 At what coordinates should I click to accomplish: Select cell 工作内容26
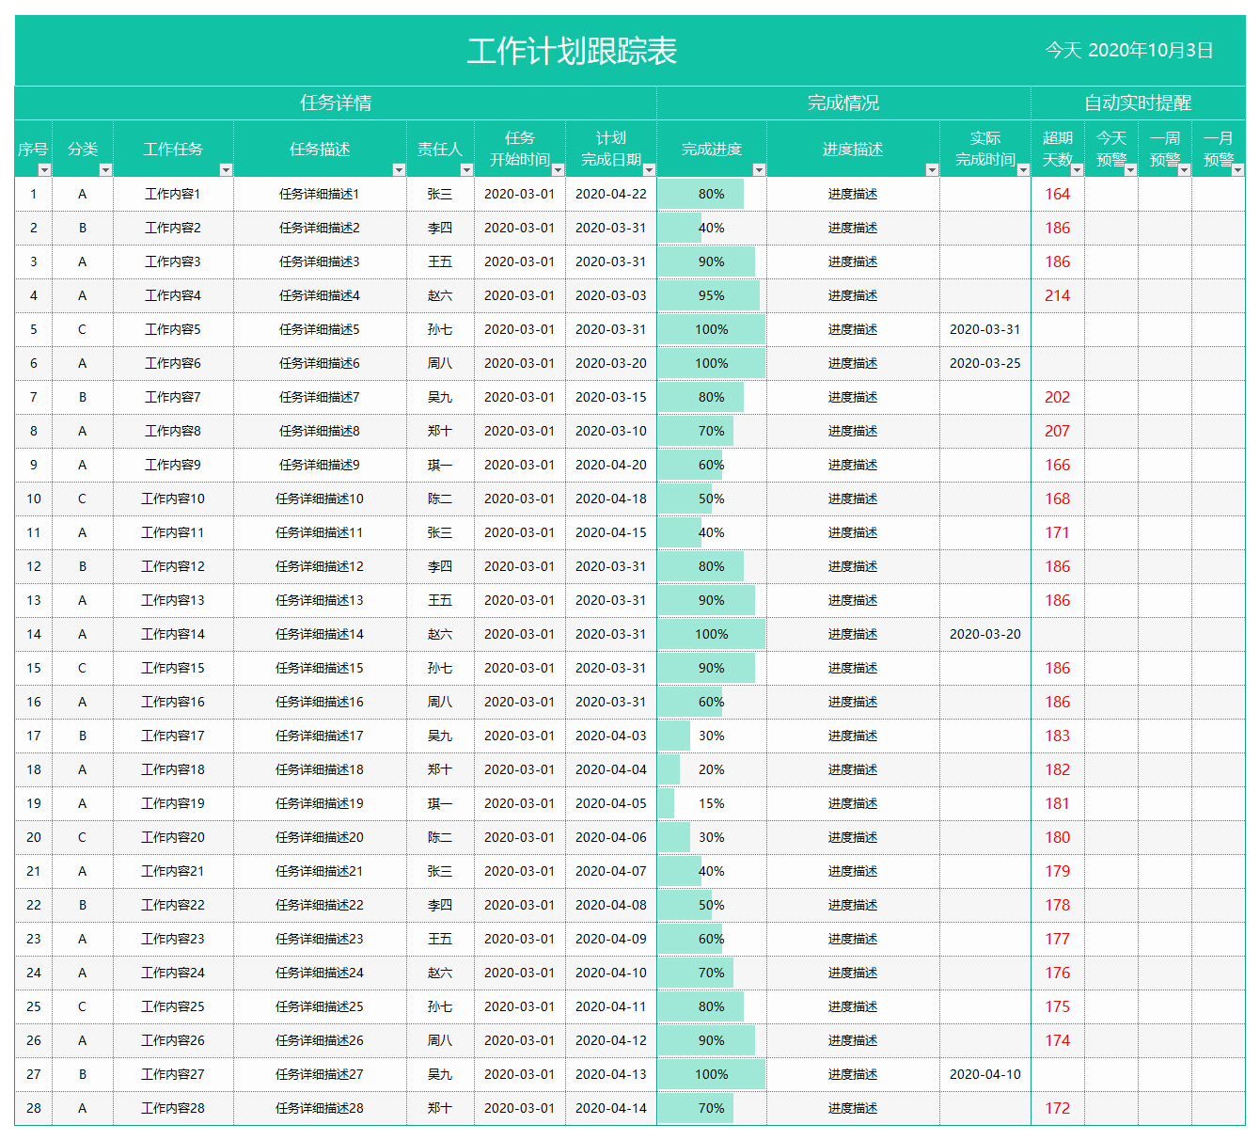[x=173, y=1040]
